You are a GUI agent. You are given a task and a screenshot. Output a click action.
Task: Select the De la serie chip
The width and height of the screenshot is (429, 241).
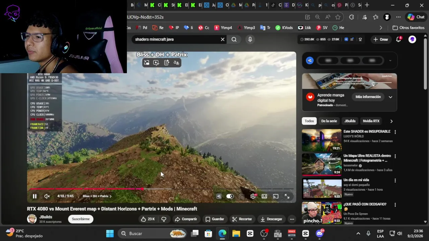tap(329, 121)
